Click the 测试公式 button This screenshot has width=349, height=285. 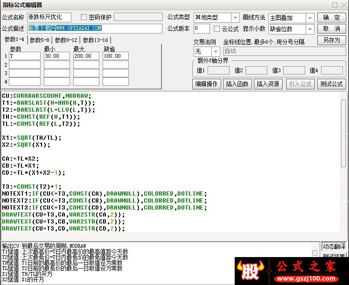point(331,84)
